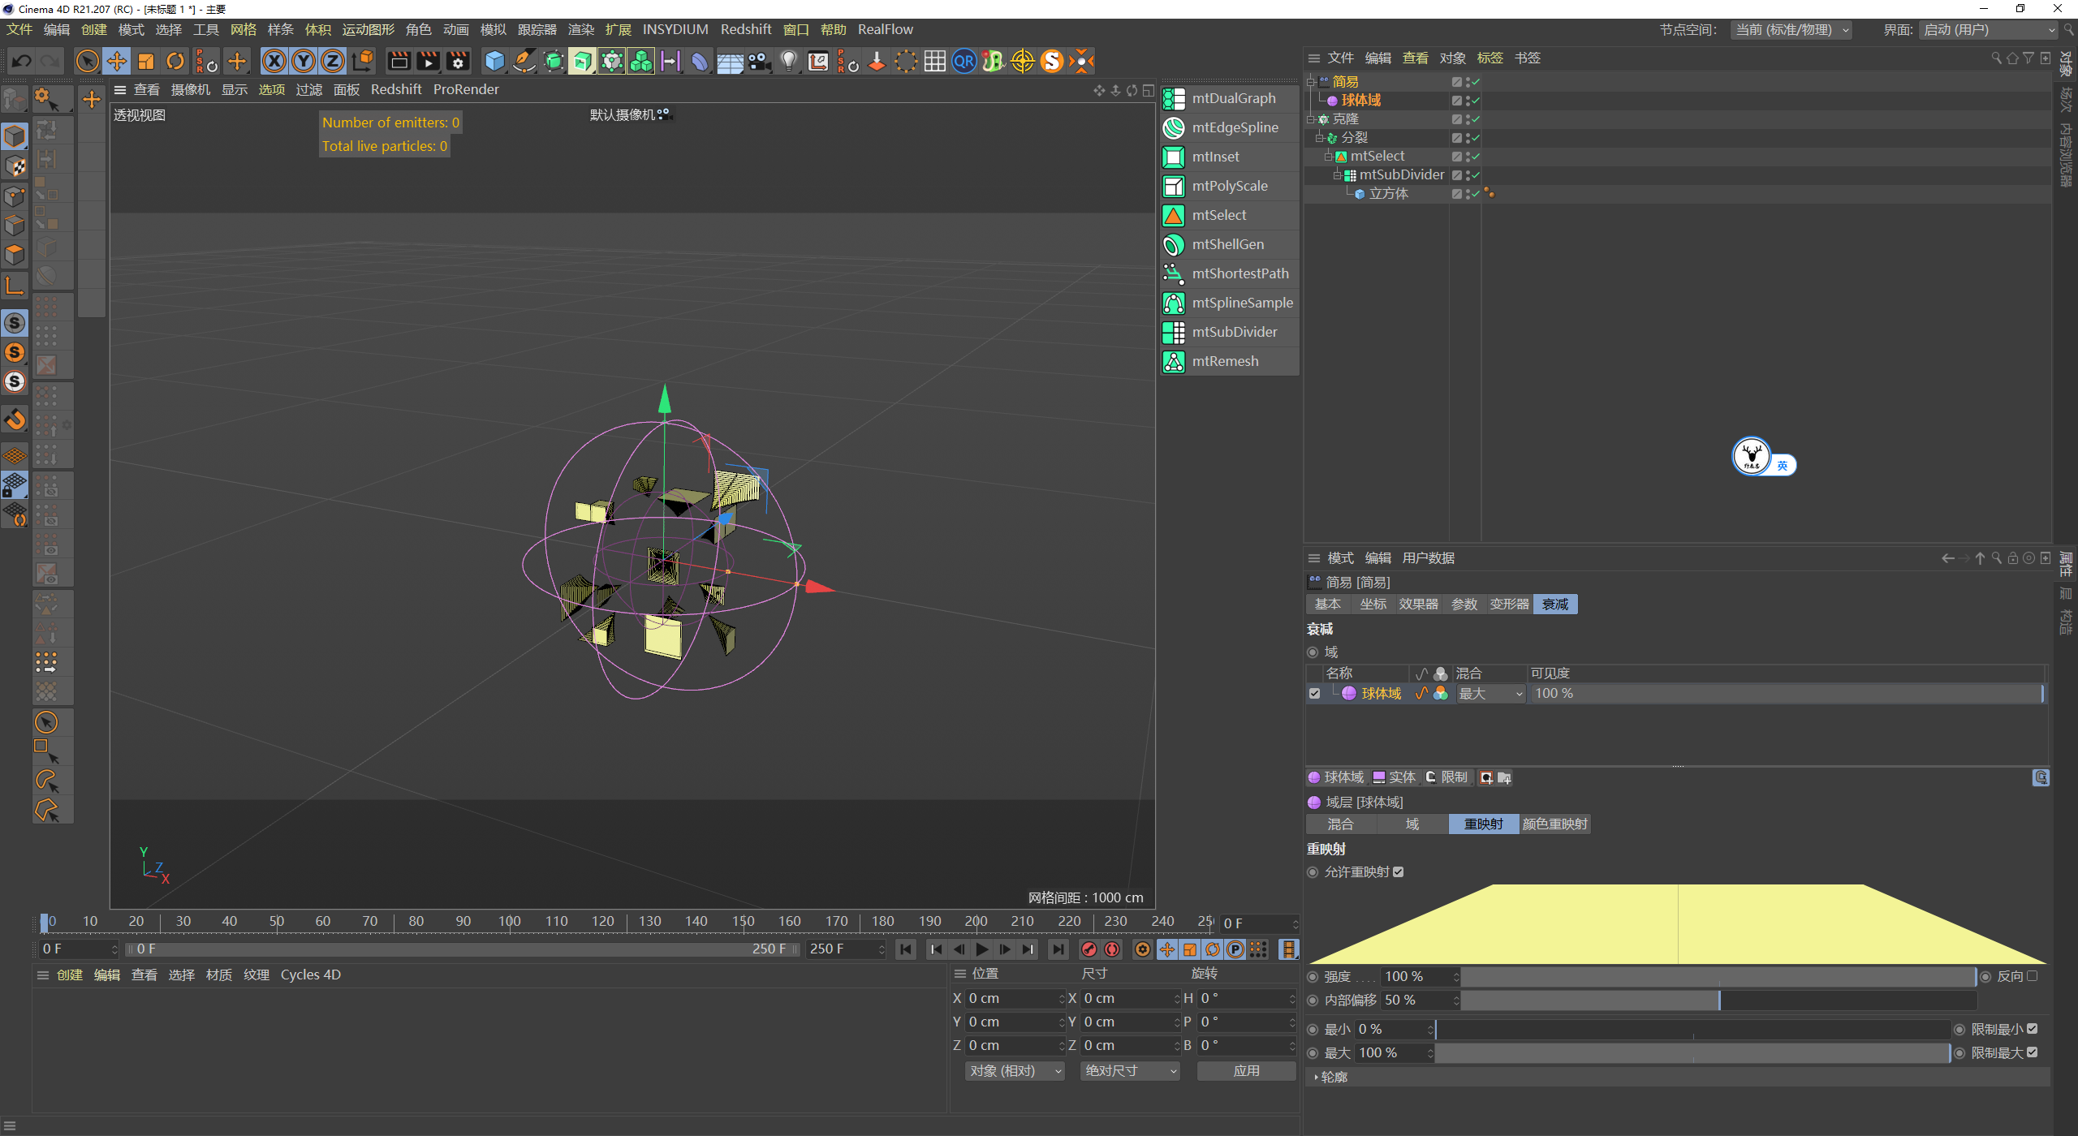Click the 应用 button

pyautogui.click(x=1246, y=1071)
